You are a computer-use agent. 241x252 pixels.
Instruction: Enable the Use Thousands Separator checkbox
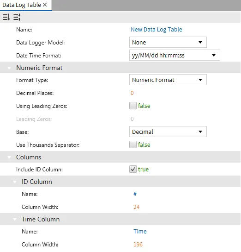133,145
